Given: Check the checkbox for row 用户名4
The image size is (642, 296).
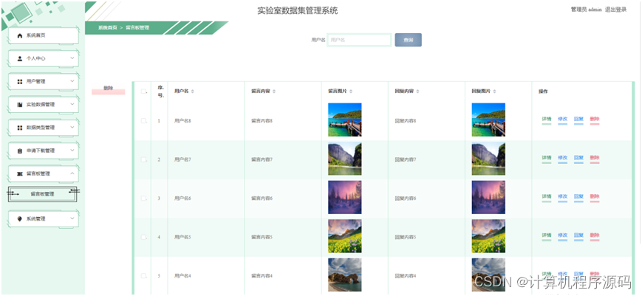Looking at the screenshot, I should [x=143, y=275].
